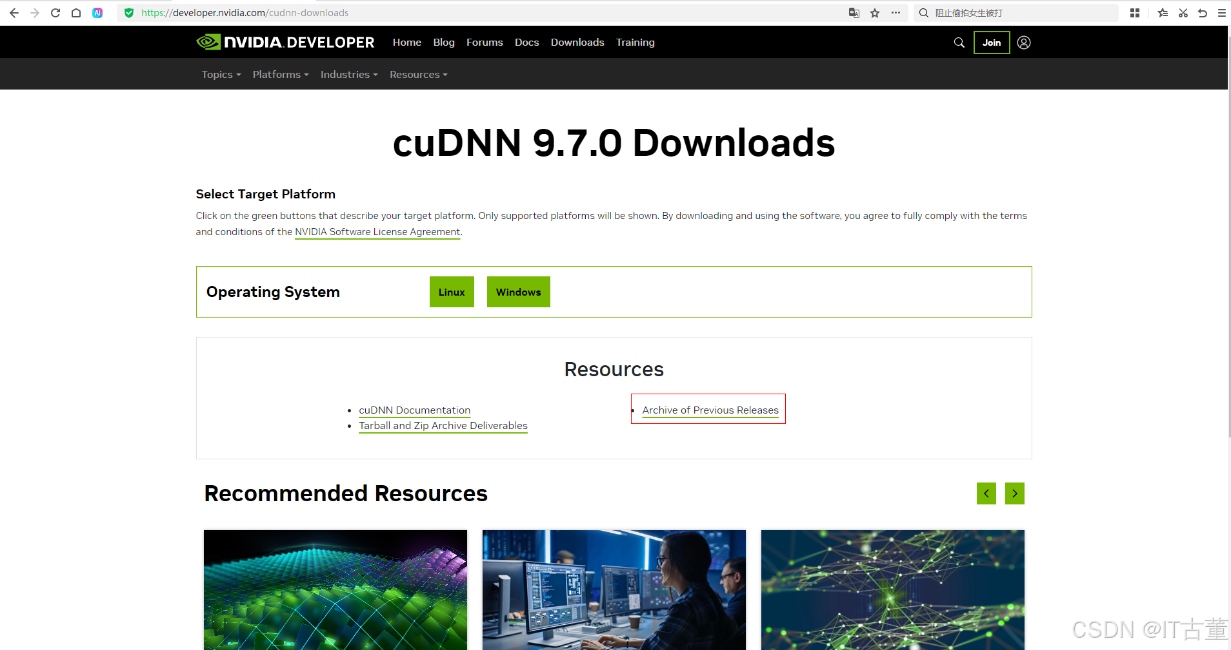The image size is (1231, 650).
Task: Select Linux as the operating system
Action: 452,292
